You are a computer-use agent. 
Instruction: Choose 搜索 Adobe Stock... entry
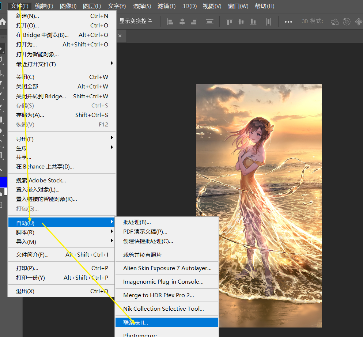pos(62,180)
